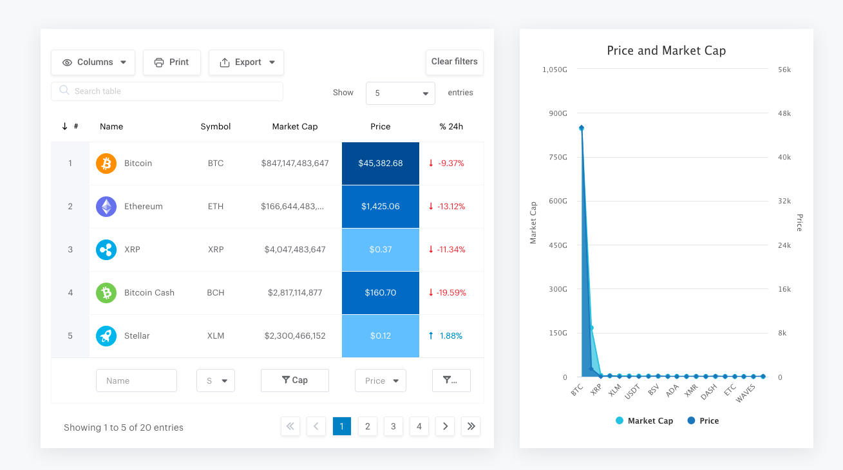Screen dimensions: 843x470
Task: Click the XRP coin logo icon
Action: click(x=106, y=250)
